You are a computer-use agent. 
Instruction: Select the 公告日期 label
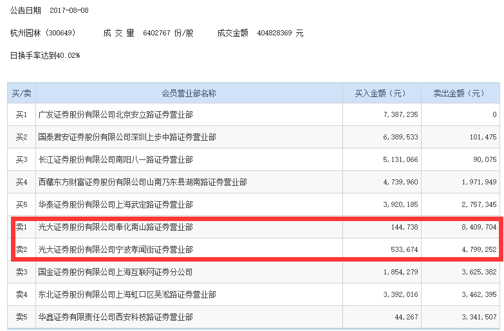(x=26, y=10)
